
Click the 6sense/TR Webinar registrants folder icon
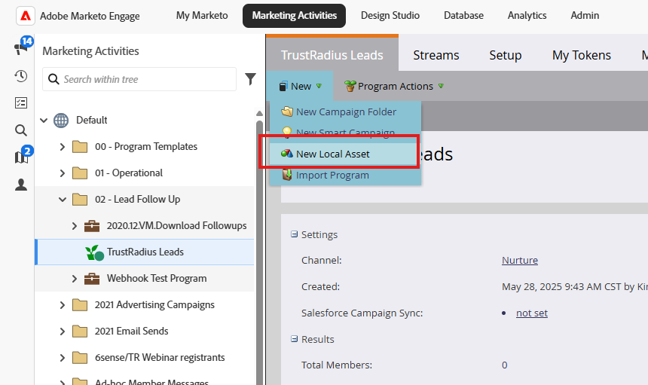(80, 358)
